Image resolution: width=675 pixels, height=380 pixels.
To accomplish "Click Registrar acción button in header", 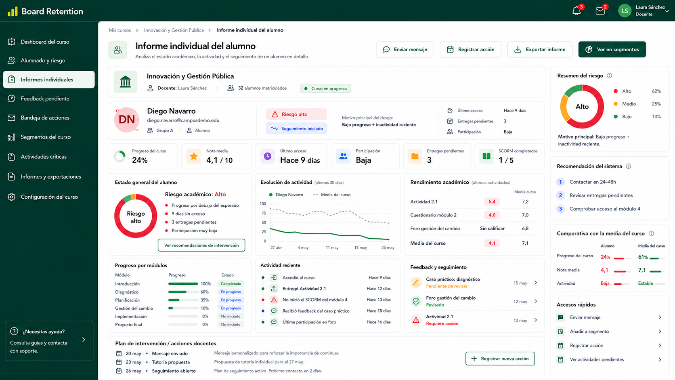I will pyautogui.click(x=471, y=49).
